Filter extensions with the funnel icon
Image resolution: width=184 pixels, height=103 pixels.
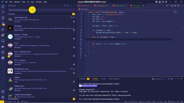[x=64, y=6]
